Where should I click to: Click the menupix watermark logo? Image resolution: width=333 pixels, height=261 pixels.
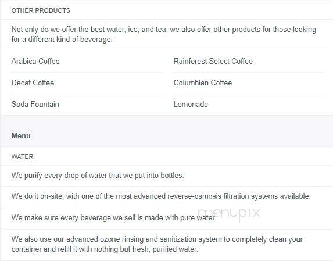pos(229,214)
